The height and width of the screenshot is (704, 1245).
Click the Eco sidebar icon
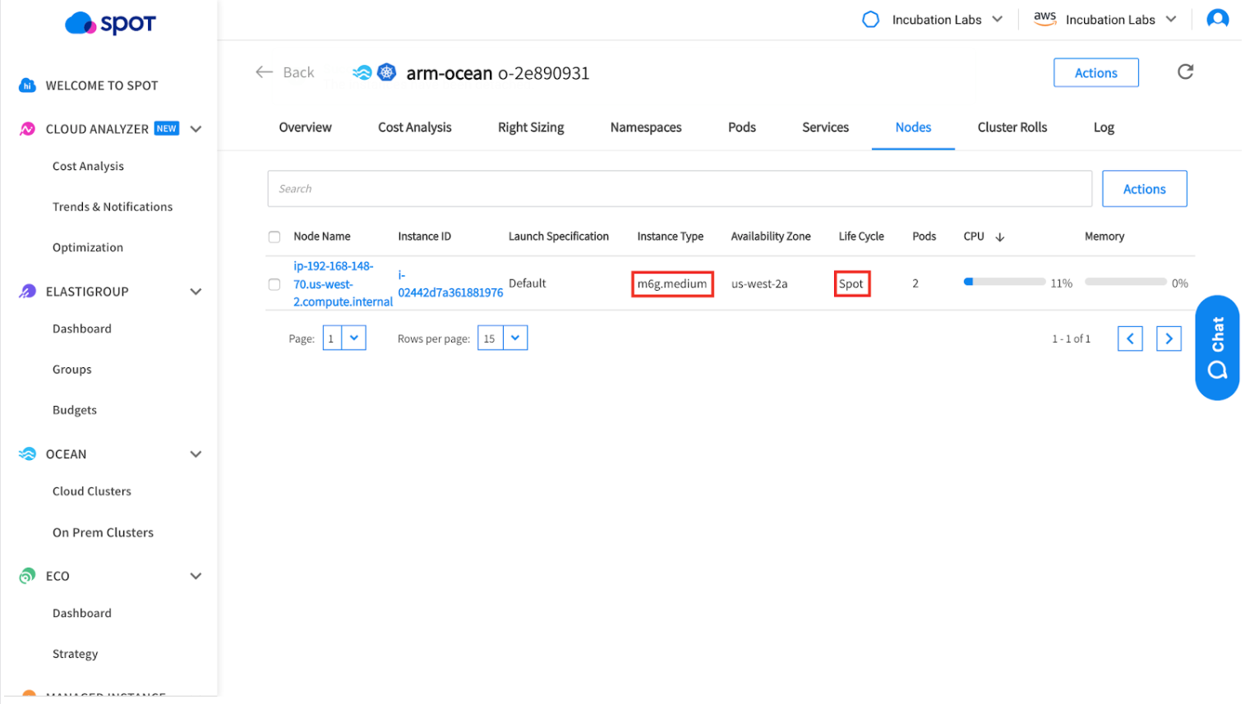point(27,576)
